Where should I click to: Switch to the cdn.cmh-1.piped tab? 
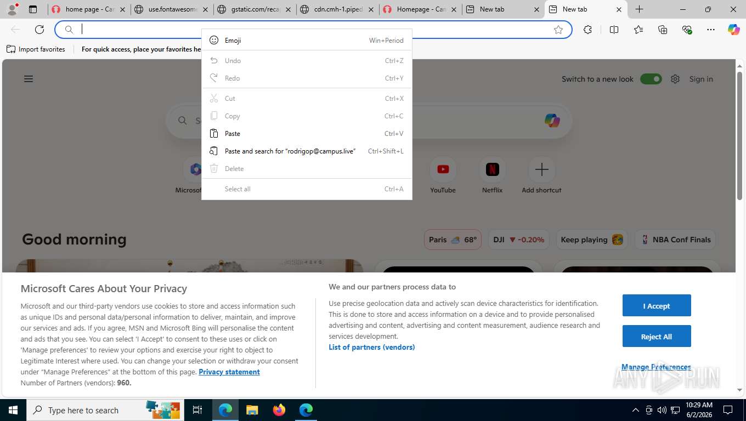click(x=337, y=9)
